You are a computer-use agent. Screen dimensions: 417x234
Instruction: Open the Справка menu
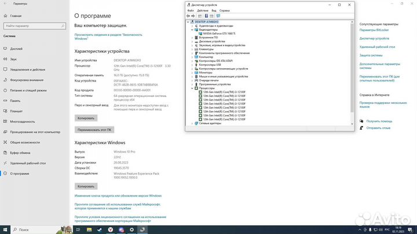pyautogui.click(x=224, y=10)
